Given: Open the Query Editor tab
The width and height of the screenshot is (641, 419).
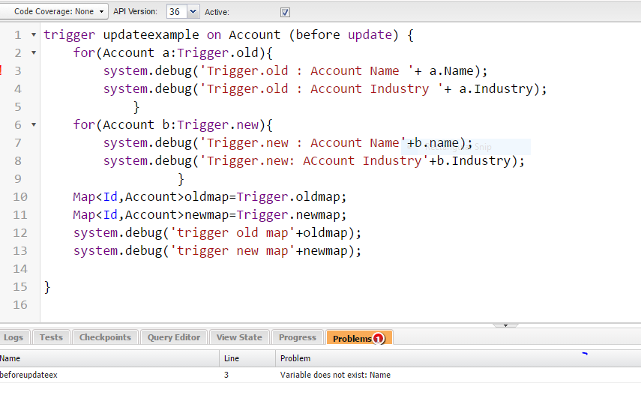Looking at the screenshot, I should [174, 337].
